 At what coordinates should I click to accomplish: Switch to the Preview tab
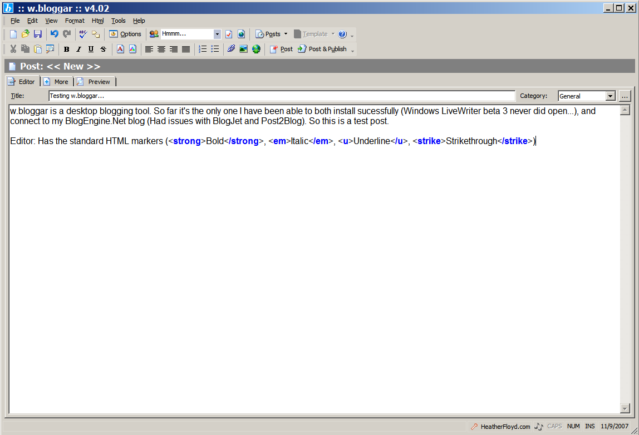95,82
